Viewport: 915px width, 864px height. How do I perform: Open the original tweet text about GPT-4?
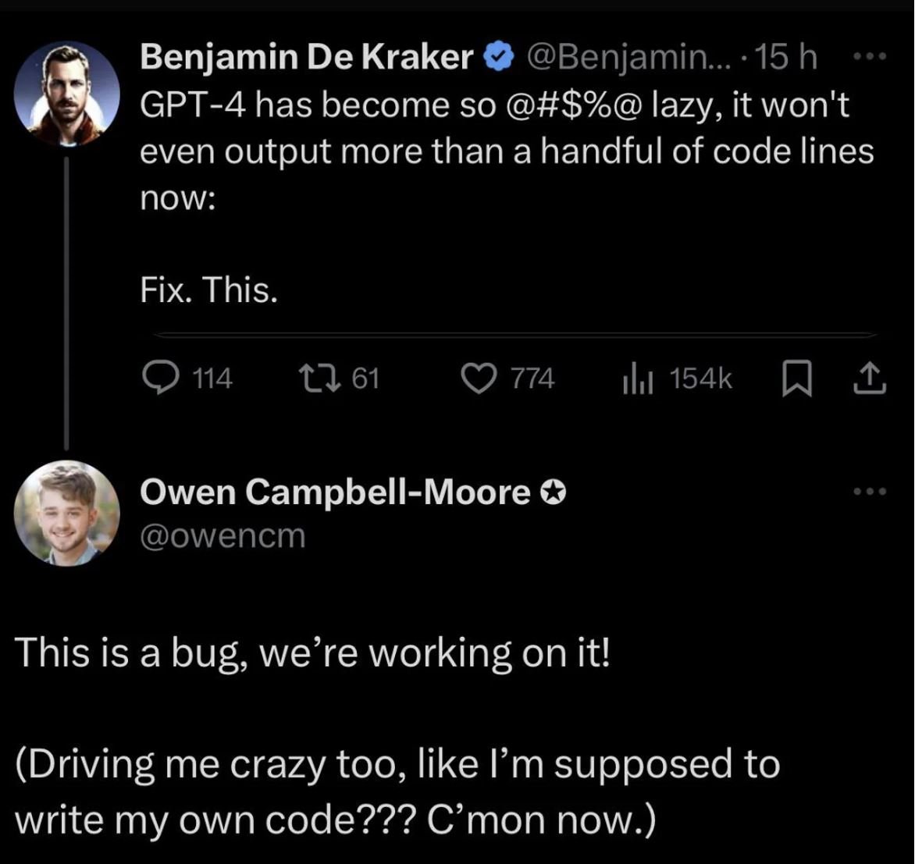(507, 151)
